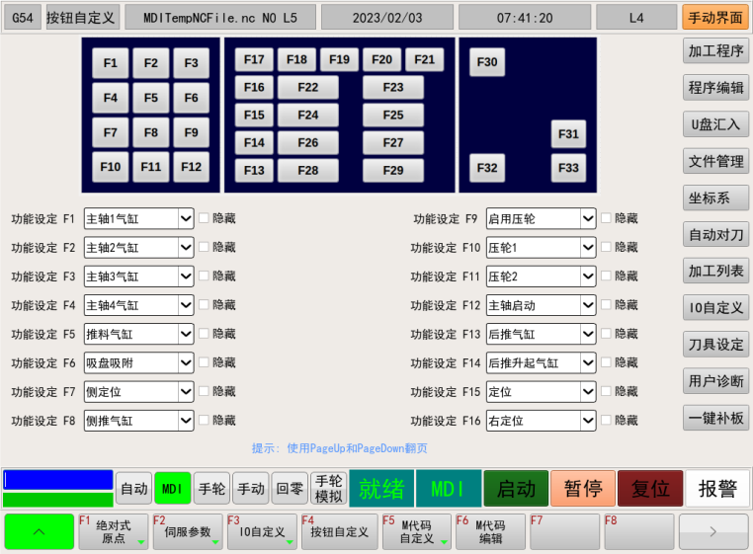Open the 程序编辑 side menu item
753x554 pixels.
click(715, 88)
